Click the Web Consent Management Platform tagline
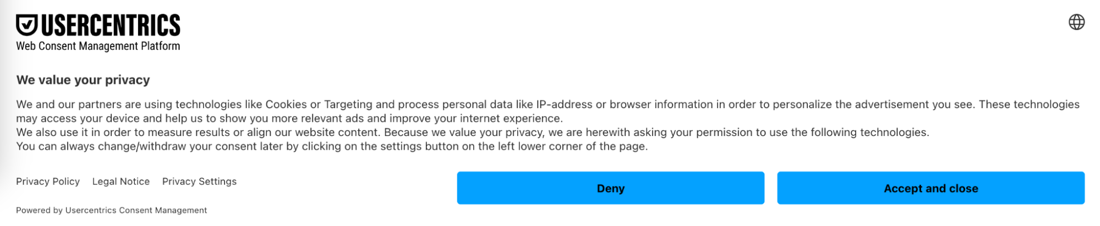The height and width of the screenshot is (226, 1100). pos(98,46)
